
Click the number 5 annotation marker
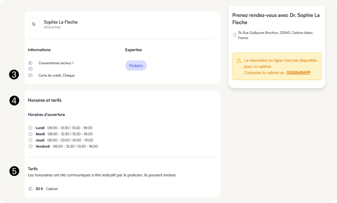point(14,171)
